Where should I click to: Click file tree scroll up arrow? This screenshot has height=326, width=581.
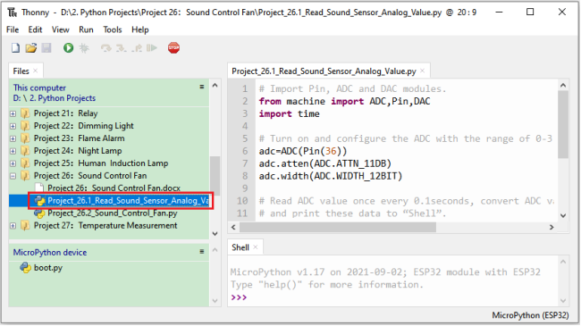click(215, 86)
